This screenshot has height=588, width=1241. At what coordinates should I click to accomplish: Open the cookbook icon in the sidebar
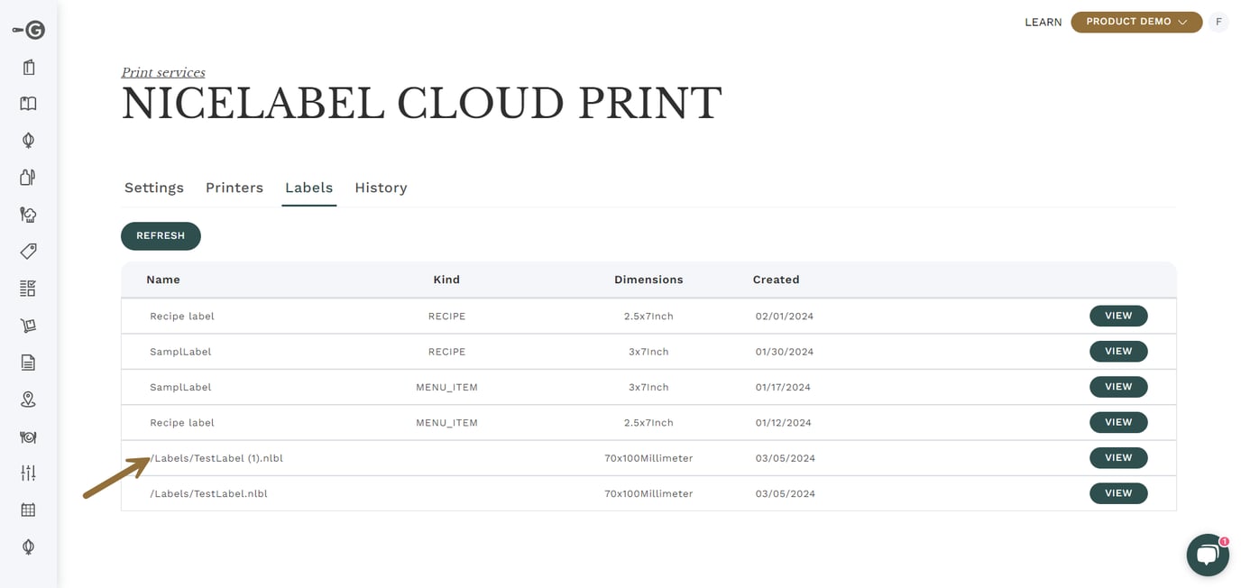[27, 103]
